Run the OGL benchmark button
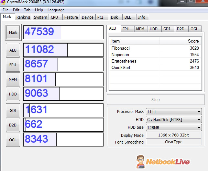The width and height of the screenshot is (208, 171). (13, 140)
